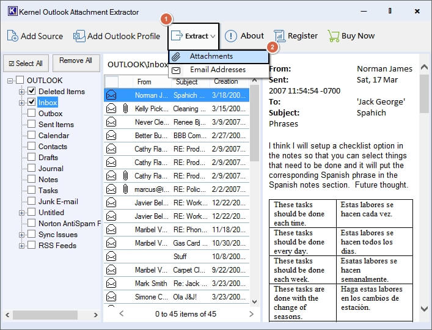Choose Email Addresses from Extract menu
Image resolution: width=432 pixels, height=330 pixels.
pyautogui.click(x=219, y=70)
